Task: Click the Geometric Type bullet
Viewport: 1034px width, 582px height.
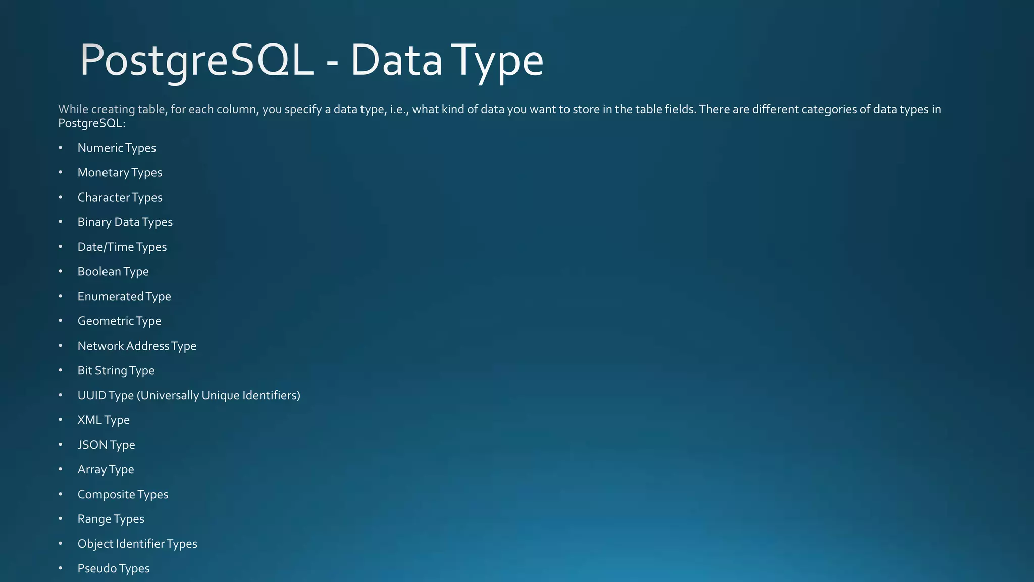Action: 119,321
